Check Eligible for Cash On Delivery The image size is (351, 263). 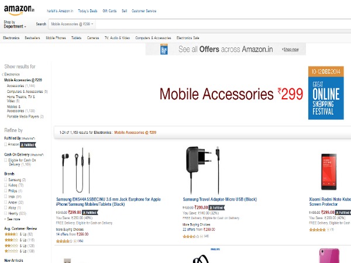pos(6,160)
